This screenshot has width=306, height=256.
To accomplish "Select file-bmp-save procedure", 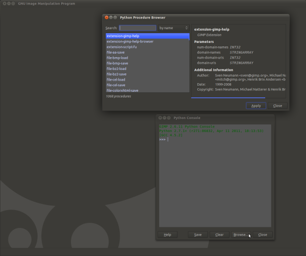I will click(x=147, y=63).
